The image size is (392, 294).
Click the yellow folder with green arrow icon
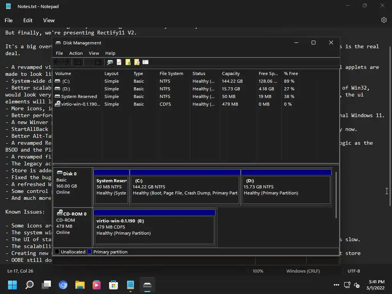click(128, 62)
